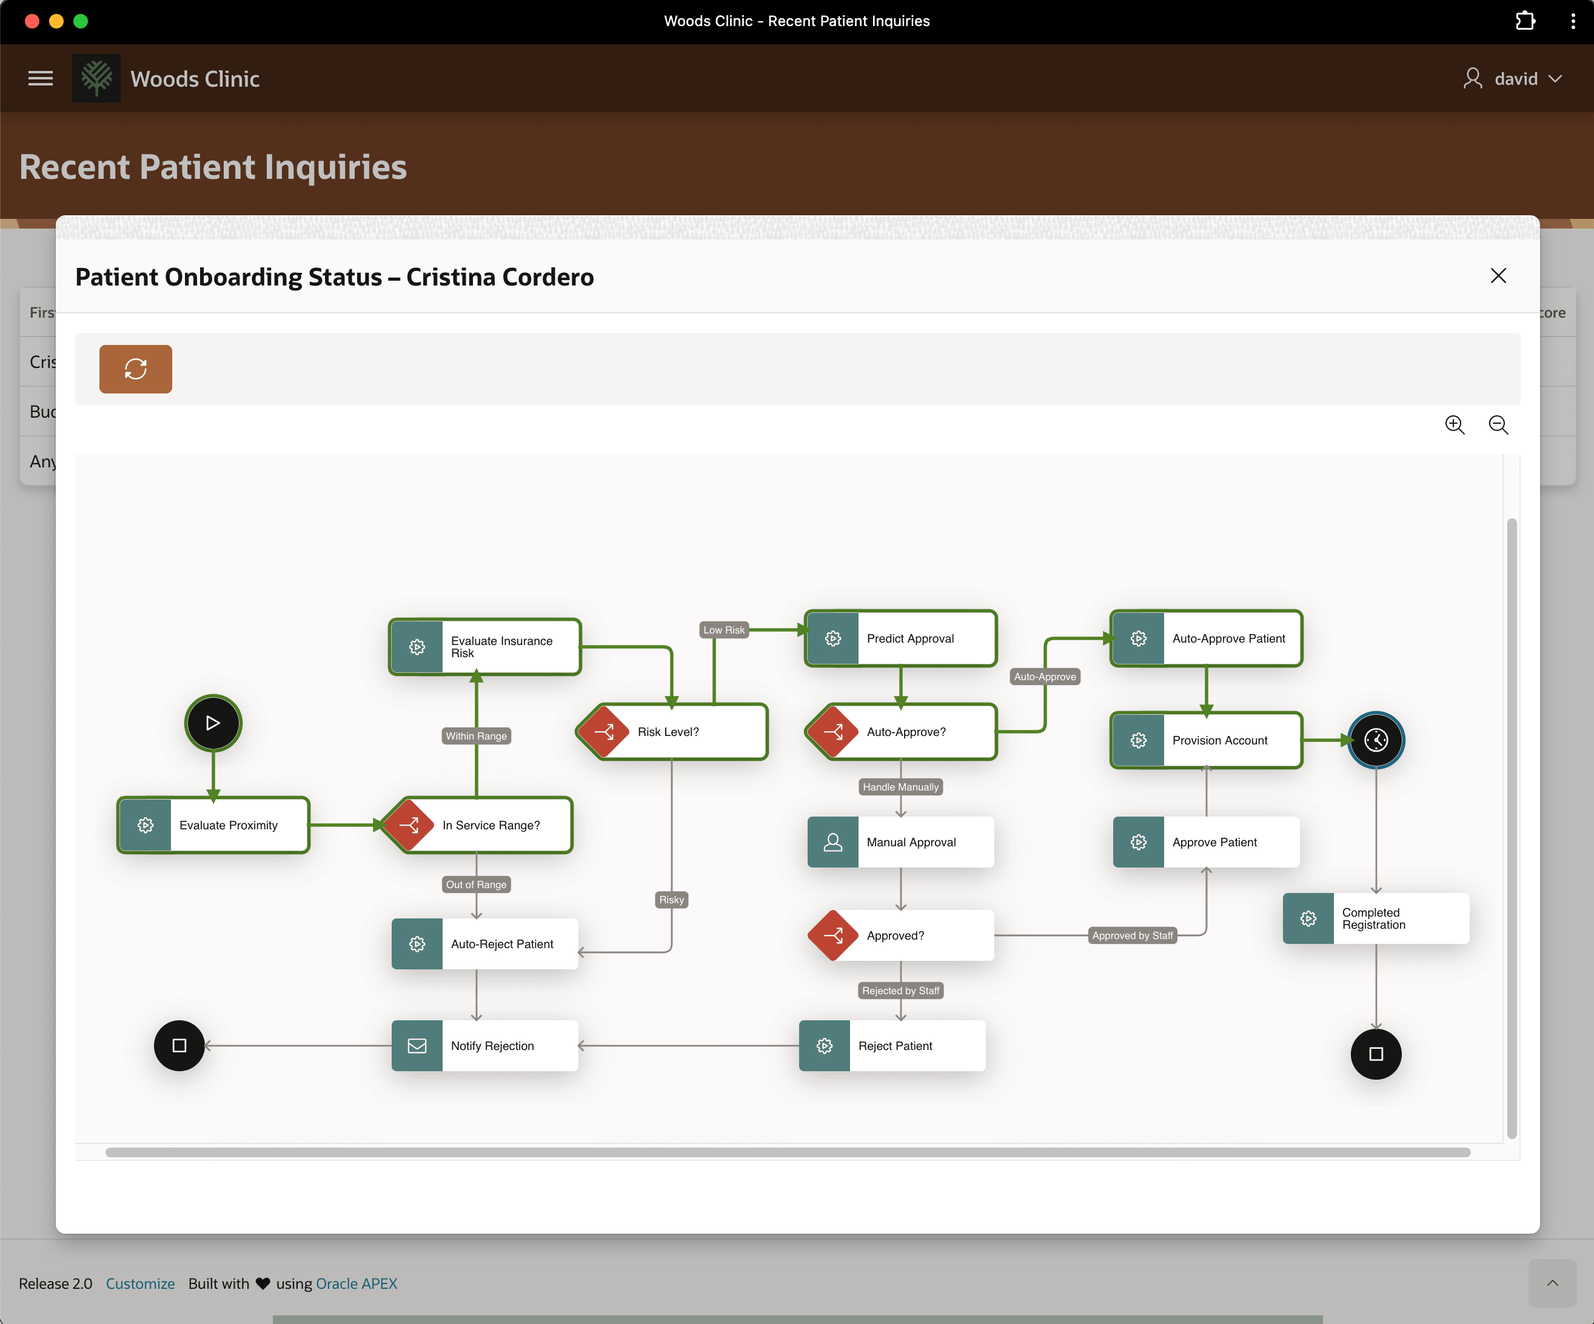Click the Manual Approval person icon
The width and height of the screenshot is (1594, 1324).
coord(832,841)
